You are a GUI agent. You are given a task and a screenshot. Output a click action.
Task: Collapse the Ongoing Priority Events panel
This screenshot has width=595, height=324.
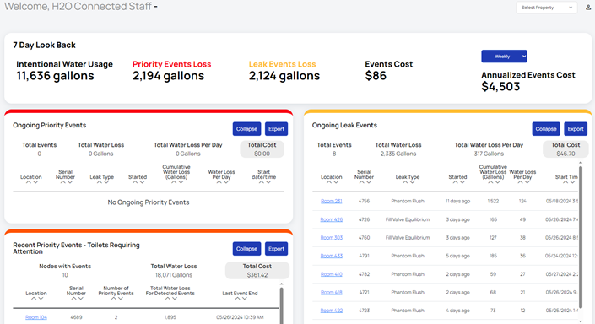click(x=246, y=129)
